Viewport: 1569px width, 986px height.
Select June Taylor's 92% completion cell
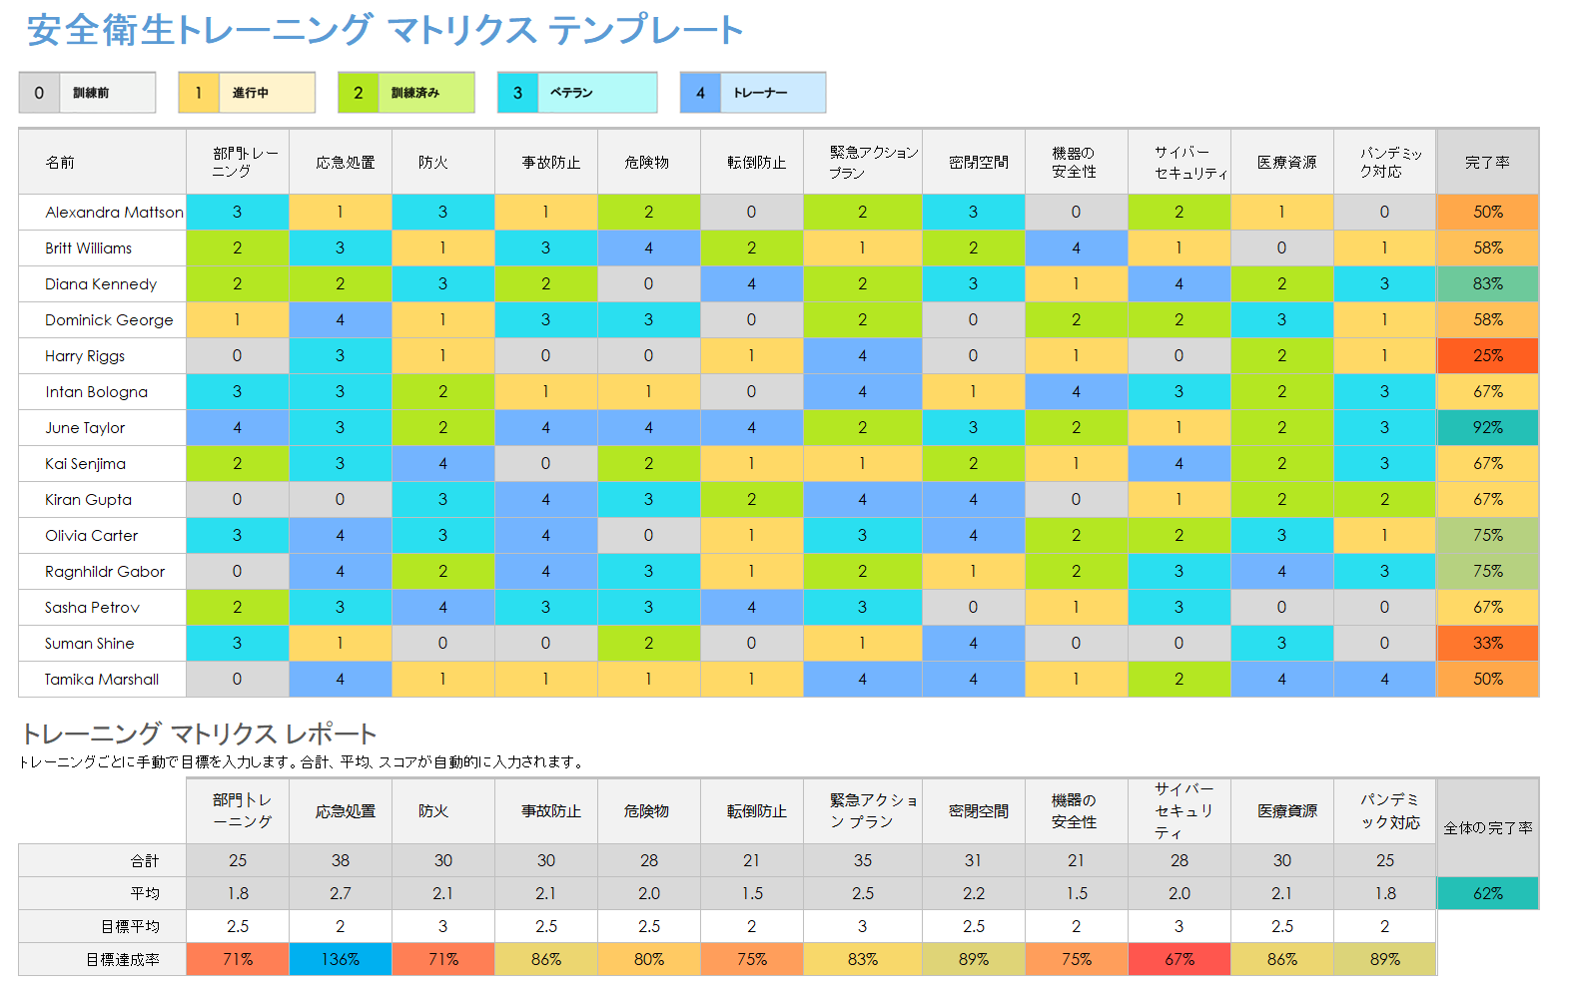(1487, 427)
